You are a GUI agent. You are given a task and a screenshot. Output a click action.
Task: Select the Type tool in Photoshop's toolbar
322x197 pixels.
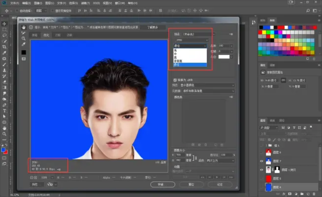coord(4,110)
